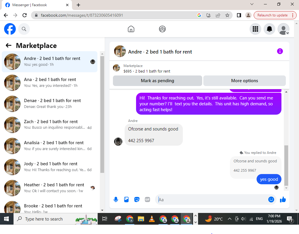Open the notifications bell
Viewport: 299px width, 234px height.
click(269, 29)
